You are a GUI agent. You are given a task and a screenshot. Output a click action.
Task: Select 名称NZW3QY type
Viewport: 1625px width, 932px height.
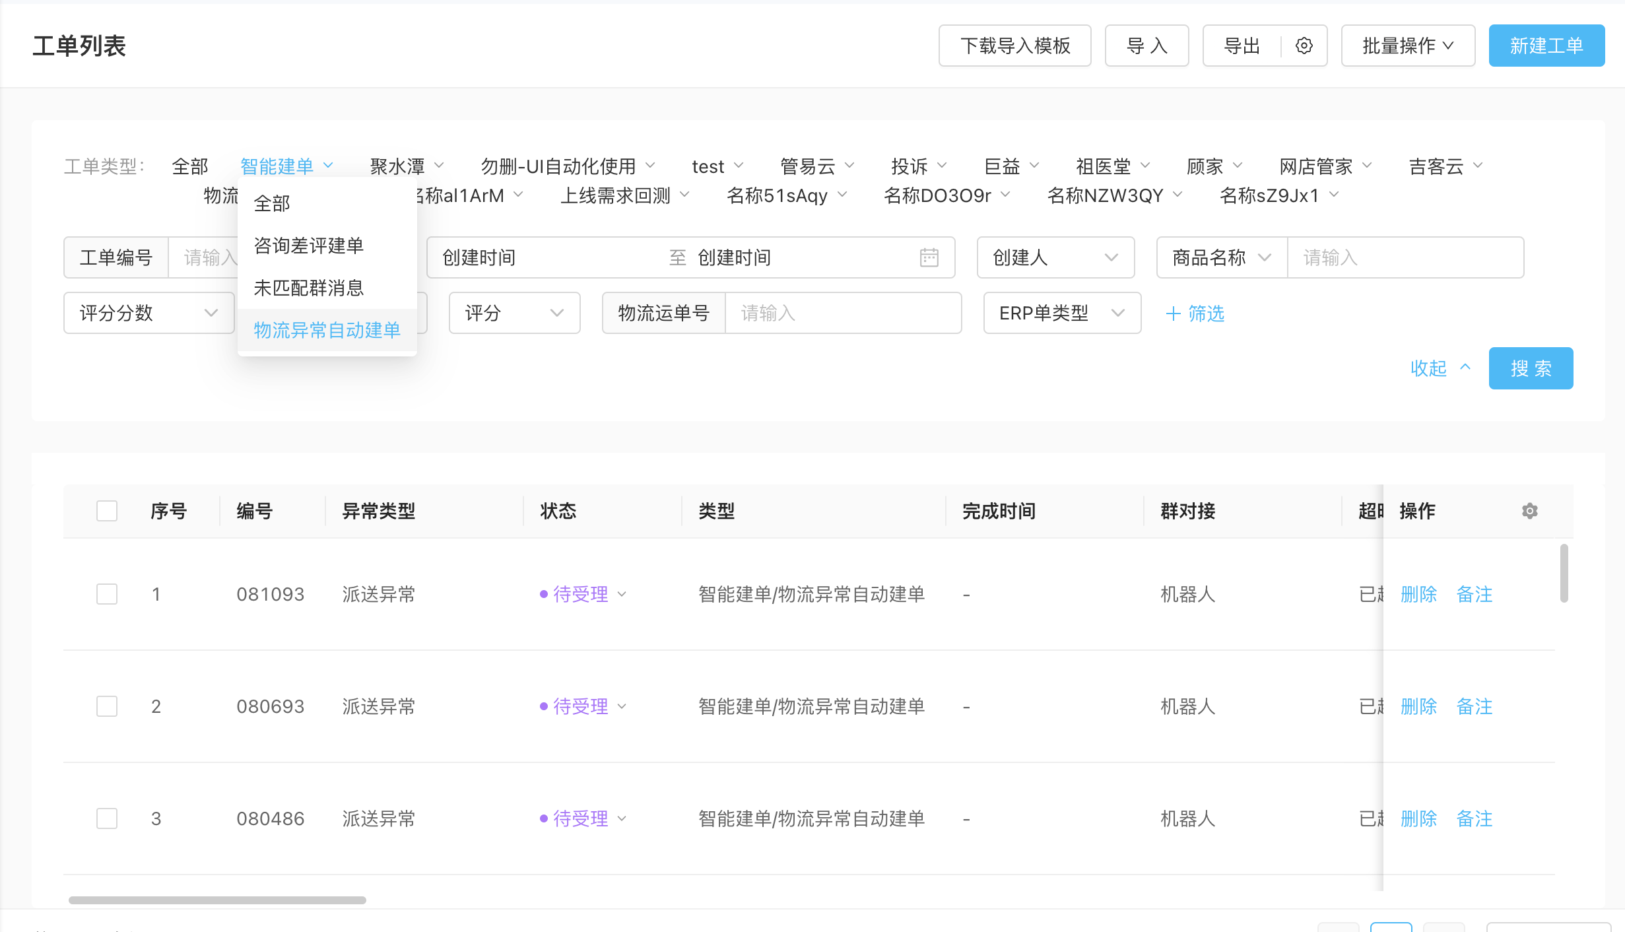point(1106,195)
